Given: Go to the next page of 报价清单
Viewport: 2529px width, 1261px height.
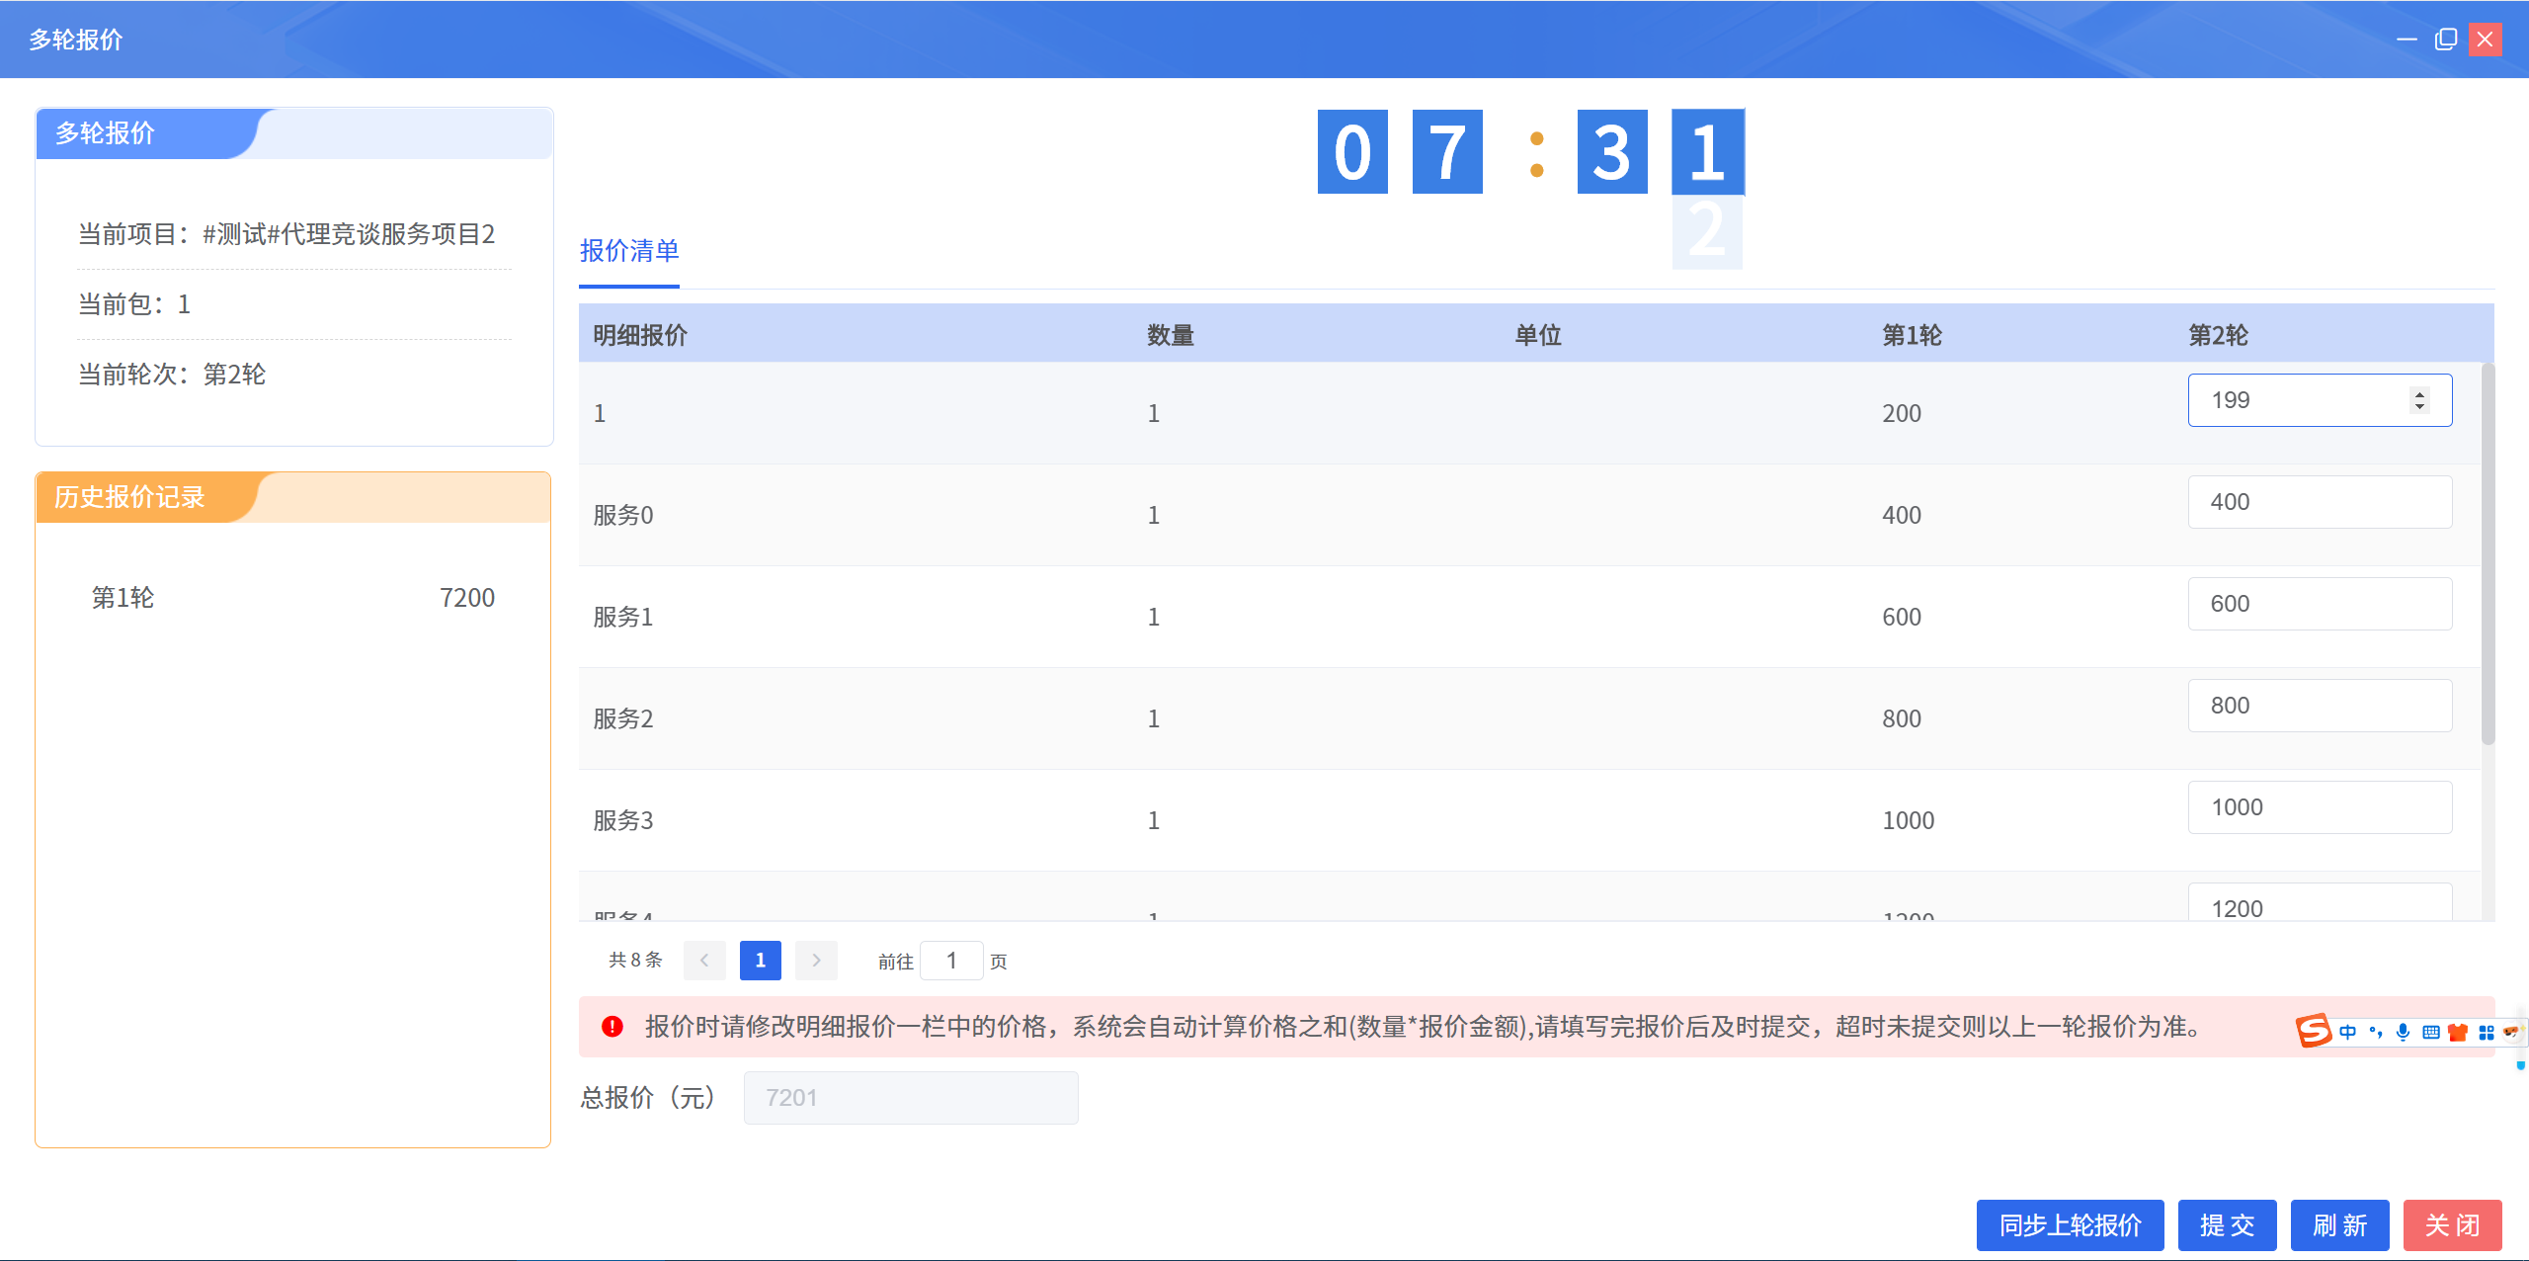Looking at the screenshot, I should [816, 961].
